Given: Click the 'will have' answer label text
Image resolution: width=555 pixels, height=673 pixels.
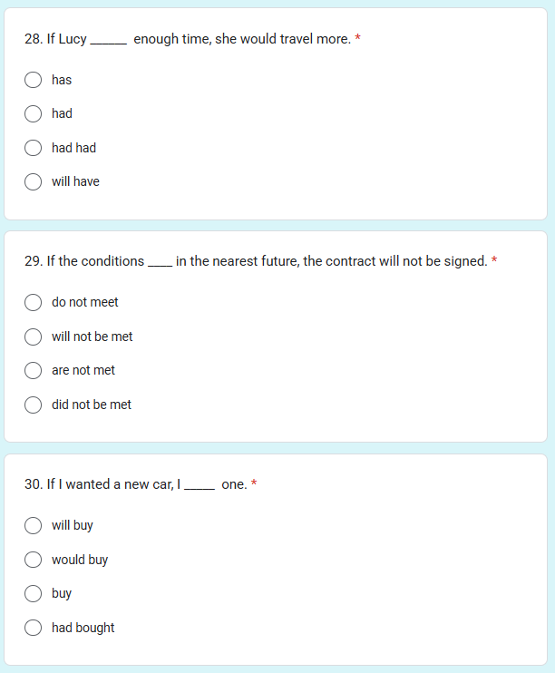Looking at the screenshot, I should tap(75, 181).
